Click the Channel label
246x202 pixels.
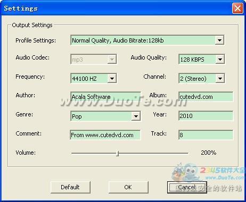coord(155,77)
